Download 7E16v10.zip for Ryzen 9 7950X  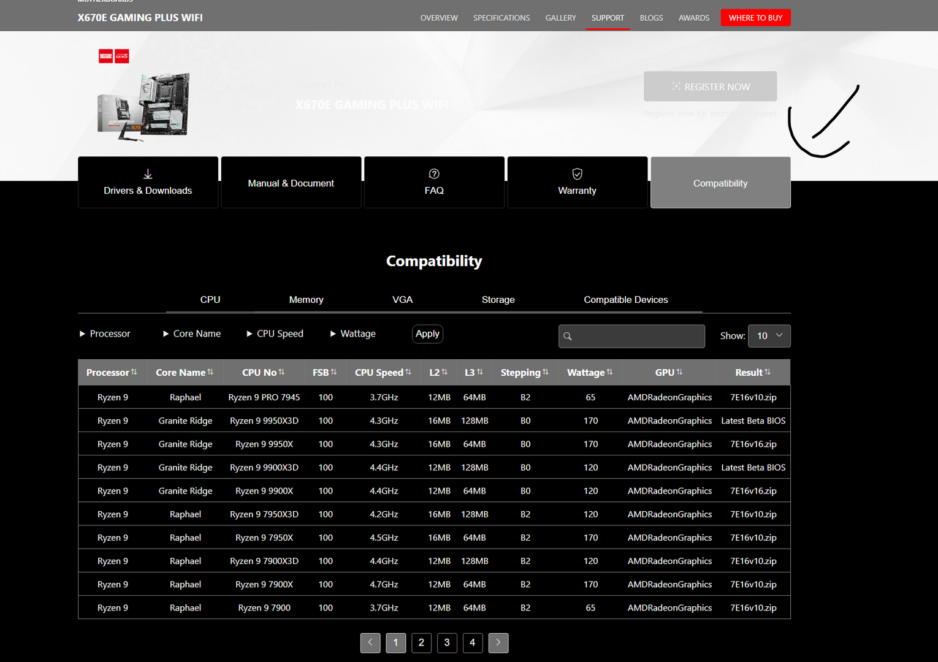coord(753,538)
